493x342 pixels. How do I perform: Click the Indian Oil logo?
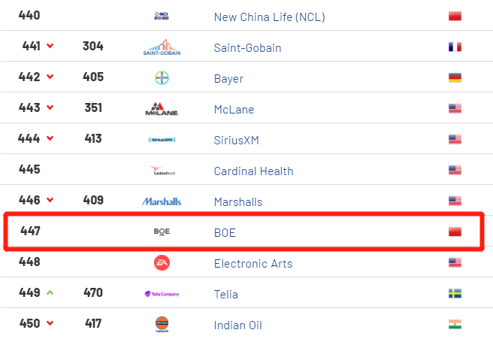point(162,324)
